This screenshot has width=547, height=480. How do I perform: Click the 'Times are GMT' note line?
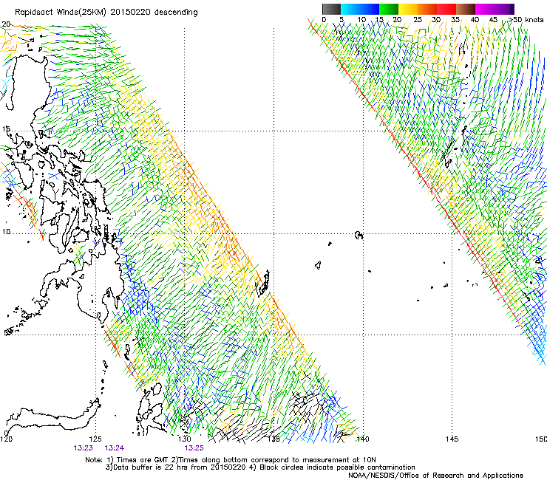230,460
